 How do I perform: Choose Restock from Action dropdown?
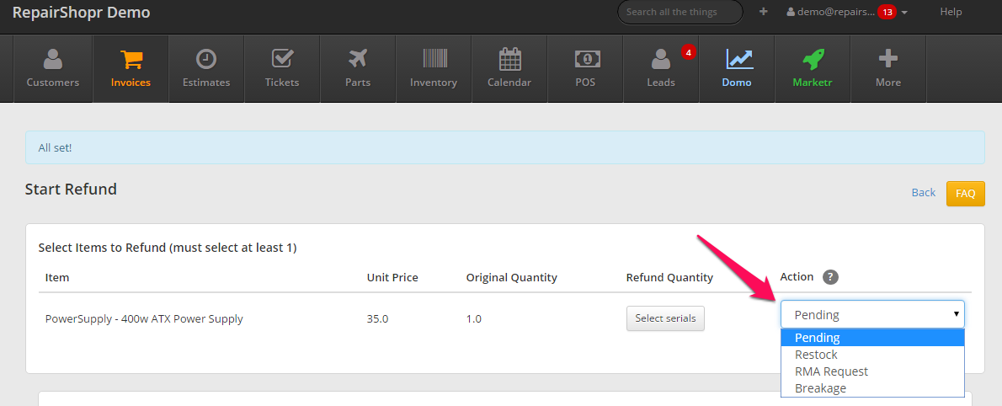pos(816,355)
